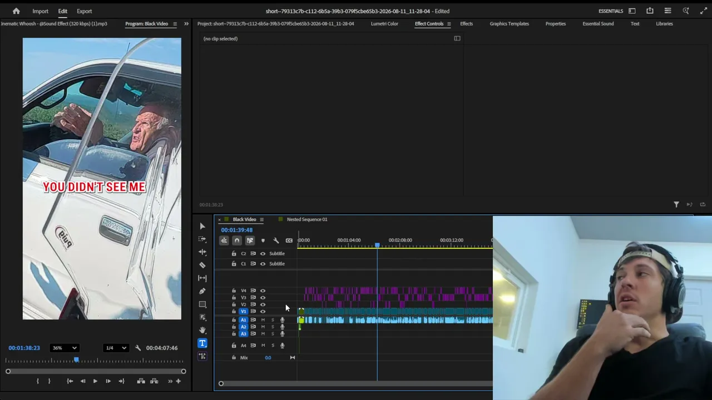This screenshot has width=712, height=400.
Task: Select the Razor tool
Action: point(202,265)
